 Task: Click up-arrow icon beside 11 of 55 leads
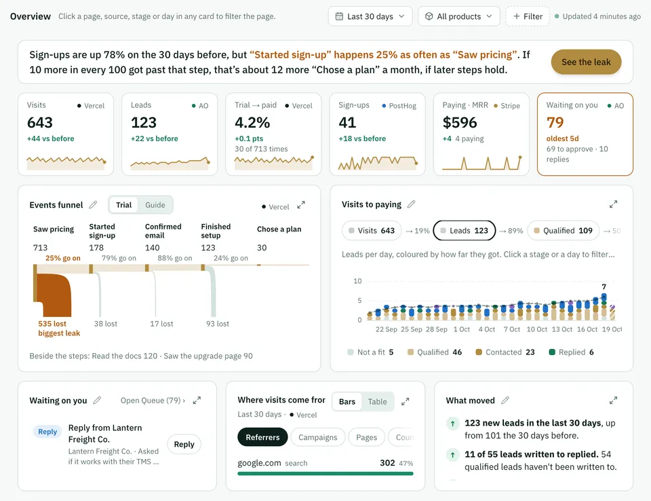(452, 454)
